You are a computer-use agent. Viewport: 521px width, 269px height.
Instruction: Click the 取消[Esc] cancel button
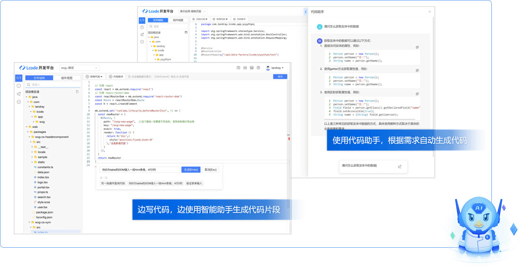210,170
